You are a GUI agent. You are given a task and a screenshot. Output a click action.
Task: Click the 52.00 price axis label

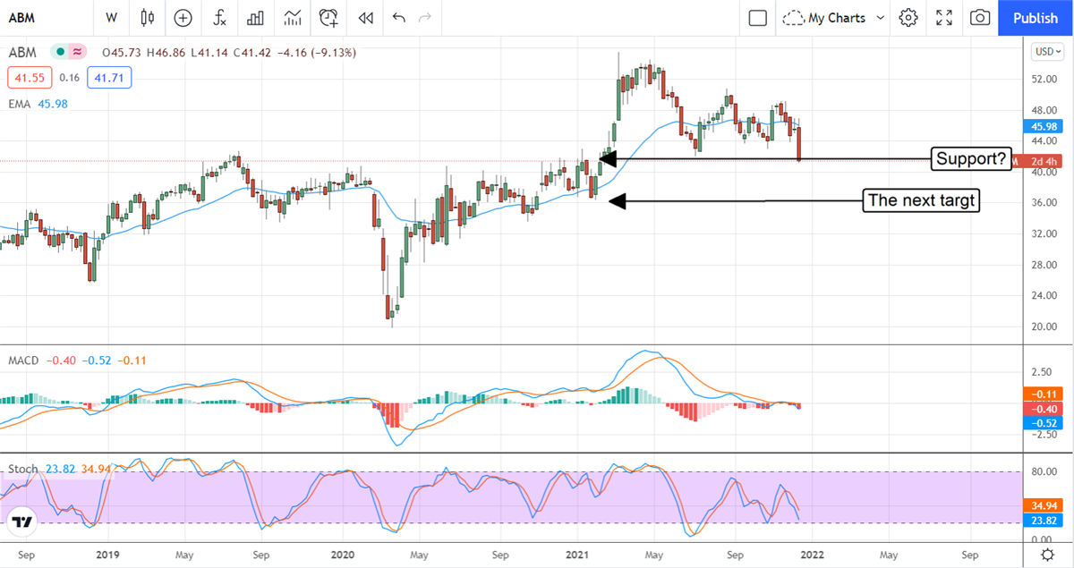pyautogui.click(x=1044, y=79)
